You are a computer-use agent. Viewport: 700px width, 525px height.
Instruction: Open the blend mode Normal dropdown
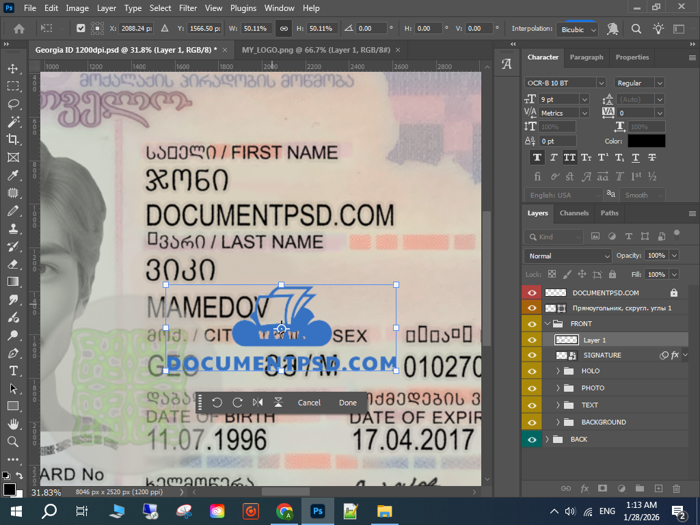coord(567,256)
